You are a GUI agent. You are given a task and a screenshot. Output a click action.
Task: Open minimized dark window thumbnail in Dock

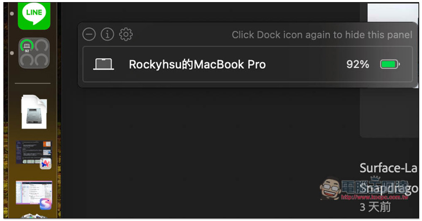pos(34,153)
